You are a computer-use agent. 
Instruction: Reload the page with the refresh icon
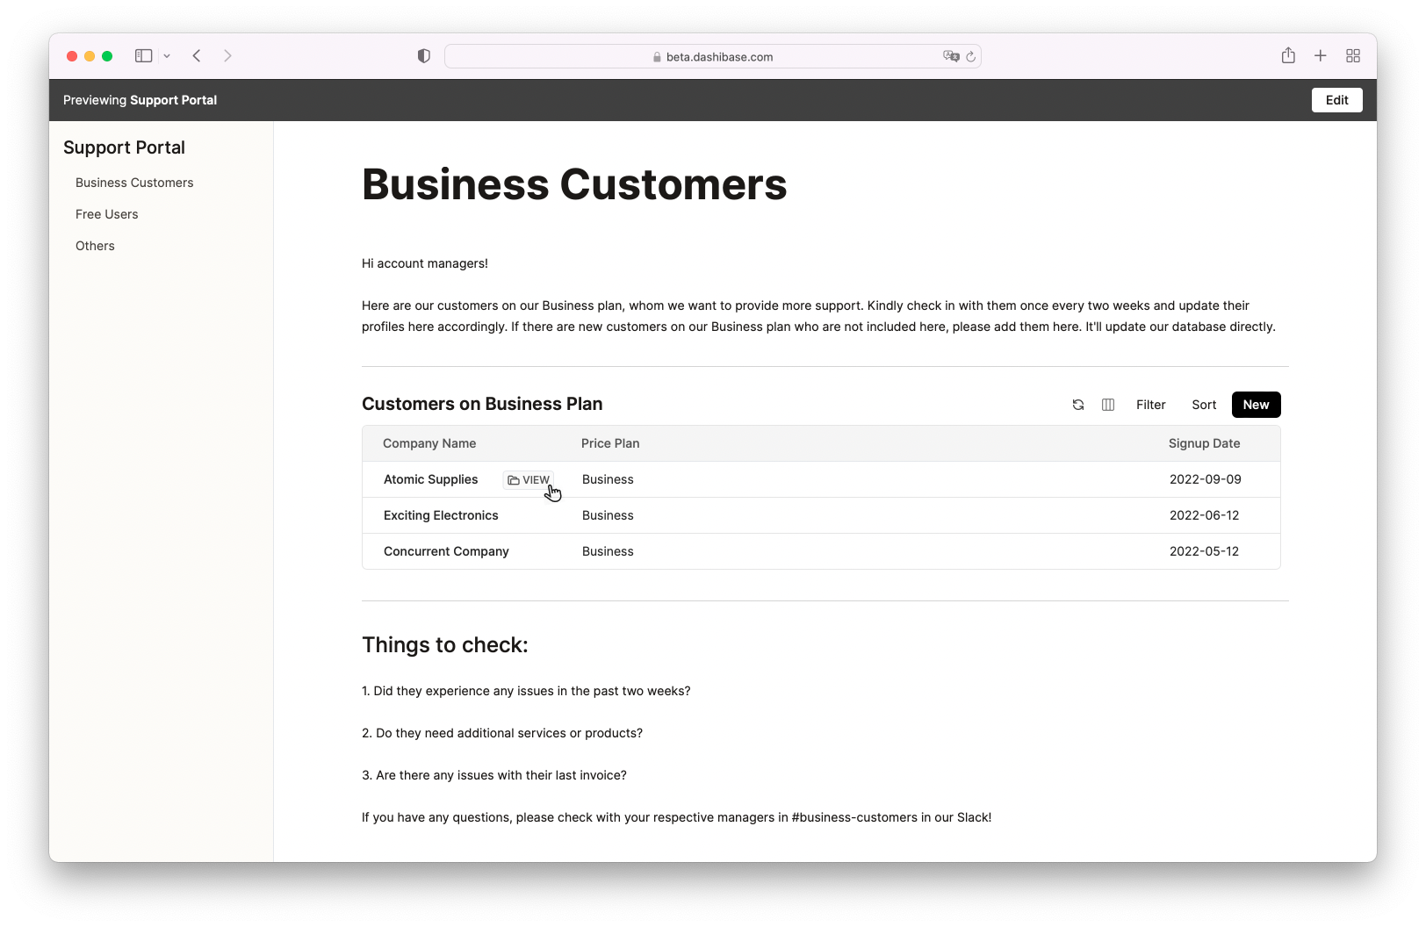(971, 57)
